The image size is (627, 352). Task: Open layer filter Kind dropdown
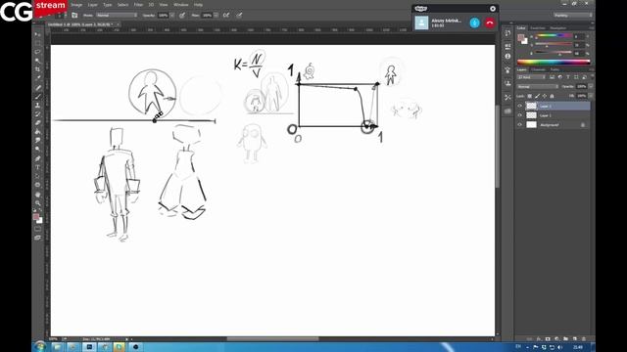531,77
